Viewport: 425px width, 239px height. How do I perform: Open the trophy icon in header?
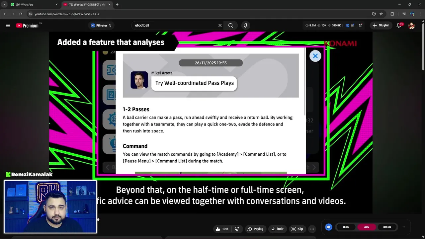pyautogui.click(x=360, y=26)
